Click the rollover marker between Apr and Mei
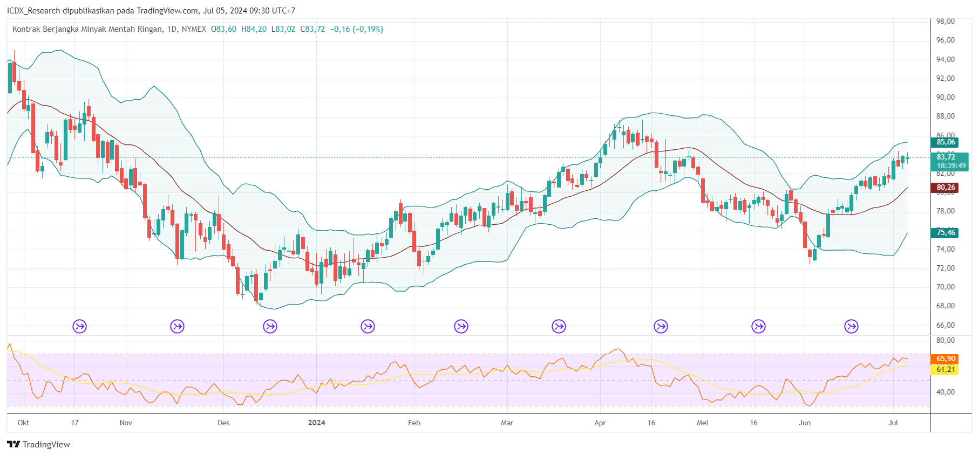 [x=661, y=326]
